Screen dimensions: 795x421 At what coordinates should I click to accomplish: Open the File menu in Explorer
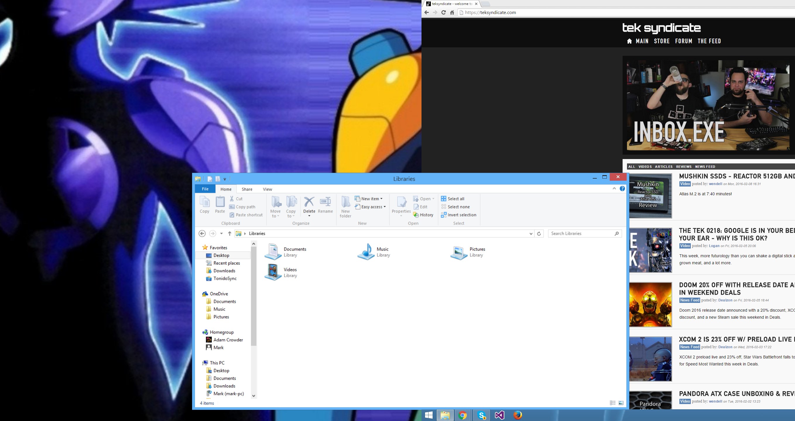(x=205, y=189)
